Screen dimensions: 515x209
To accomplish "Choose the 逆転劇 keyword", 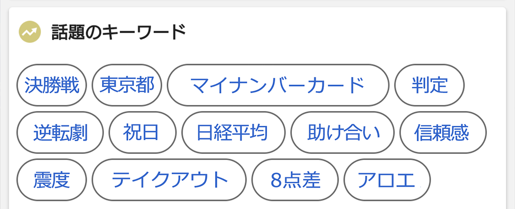I will 60,133.
